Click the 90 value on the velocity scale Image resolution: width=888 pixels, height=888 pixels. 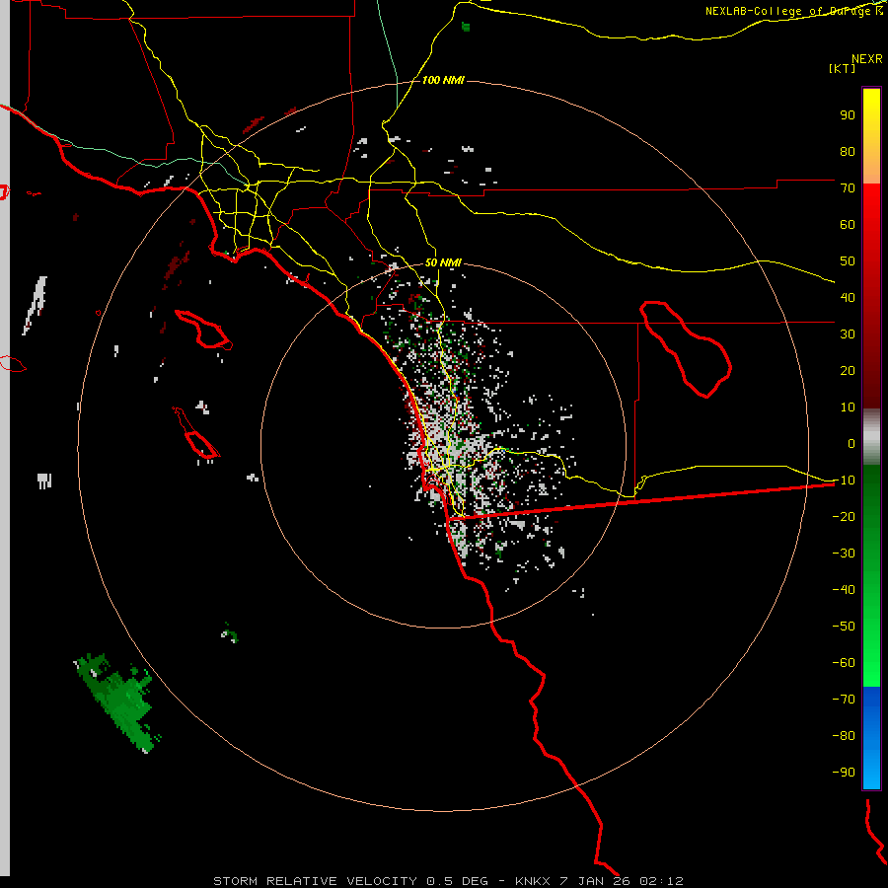point(848,115)
